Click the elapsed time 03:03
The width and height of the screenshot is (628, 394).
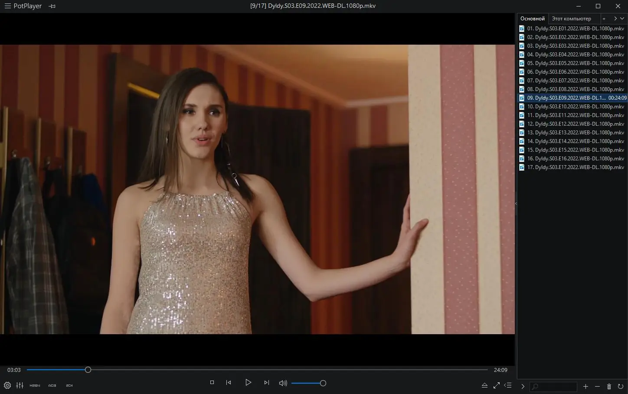click(14, 370)
